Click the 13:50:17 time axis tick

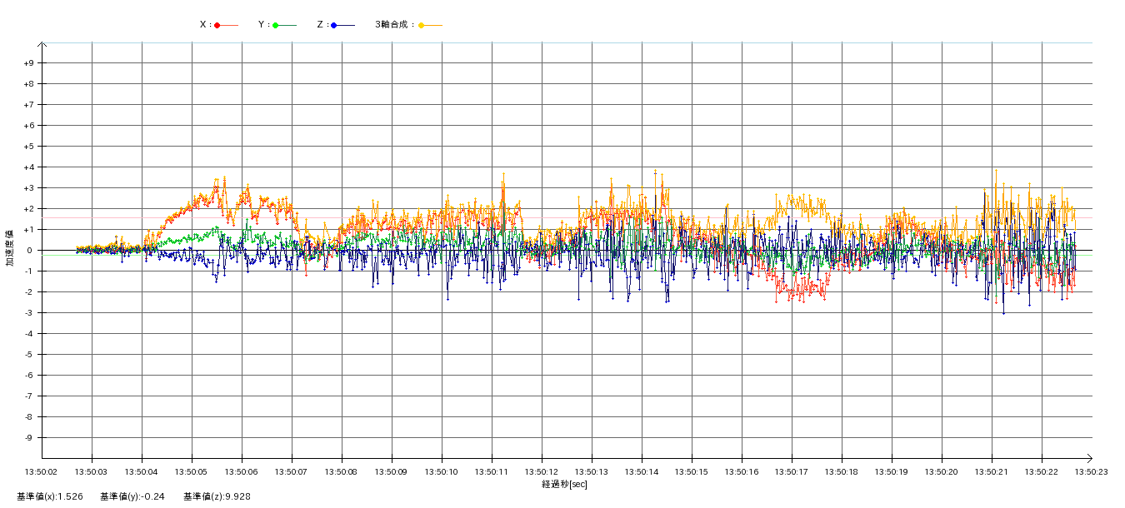point(792,471)
